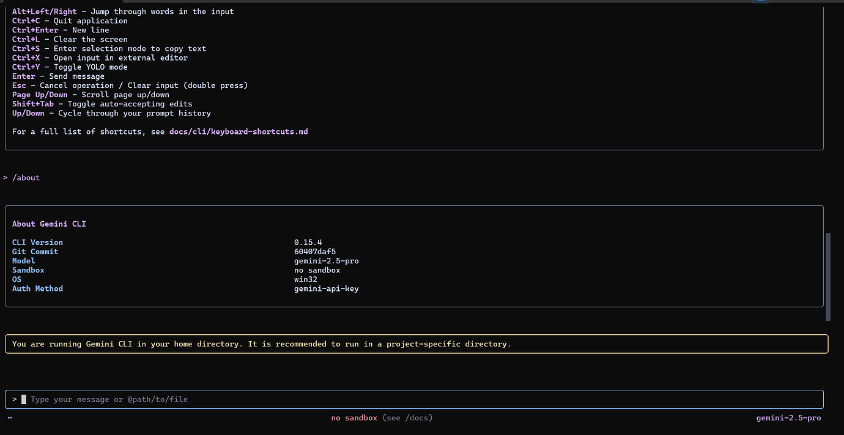Click the "Model" label in About box
The height and width of the screenshot is (435, 844).
[x=24, y=261]
